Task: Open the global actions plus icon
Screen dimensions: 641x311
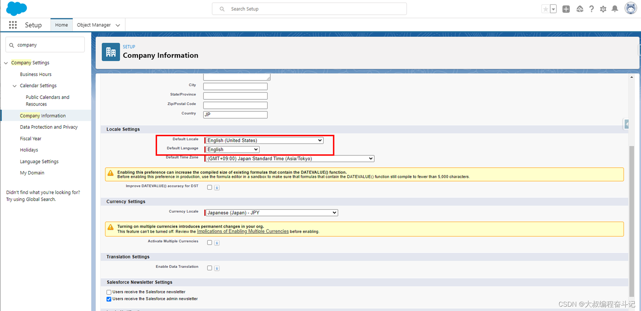Action: pos(566,9)
